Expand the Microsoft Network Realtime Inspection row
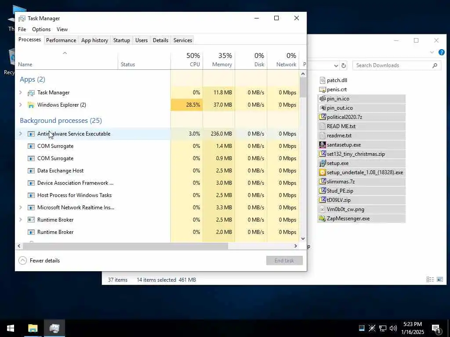The width and height of the screenshot is (450, 337). 21,208
